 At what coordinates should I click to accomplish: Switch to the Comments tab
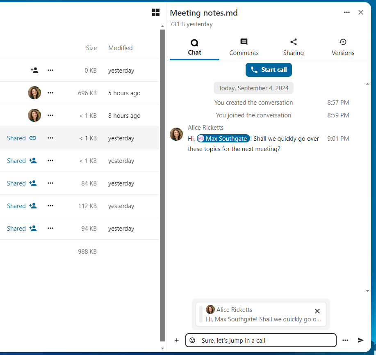[244, 47]
